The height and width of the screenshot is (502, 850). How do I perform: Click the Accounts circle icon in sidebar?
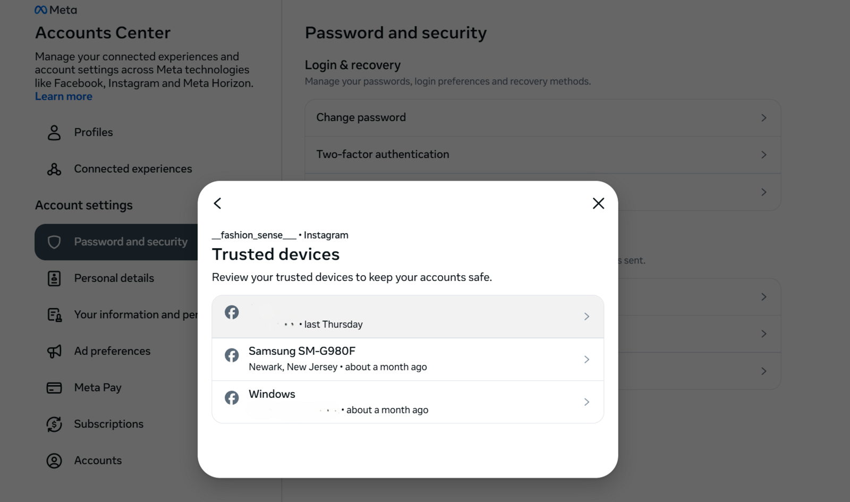[x=54, y=460]
